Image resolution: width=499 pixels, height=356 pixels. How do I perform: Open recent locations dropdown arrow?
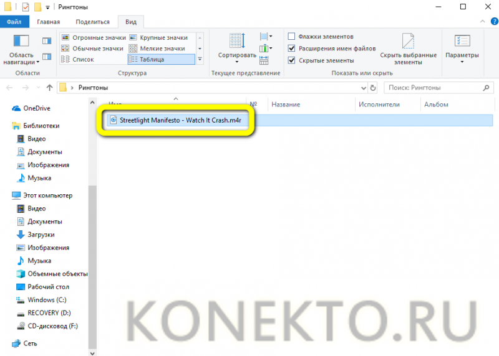pyautogui.click(x=38, y=88)
